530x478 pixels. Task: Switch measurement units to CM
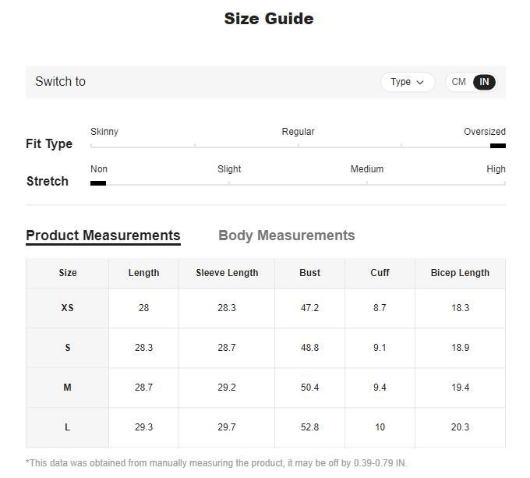(459, 82)
